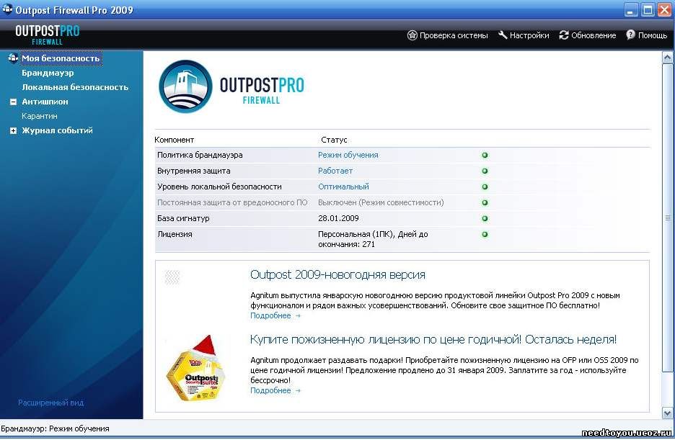Switch to Расширенный вид

[50, 403]
